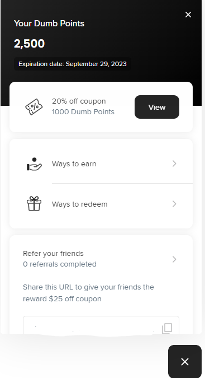
Task: Open Ways to earn
Action: (101, 164)
